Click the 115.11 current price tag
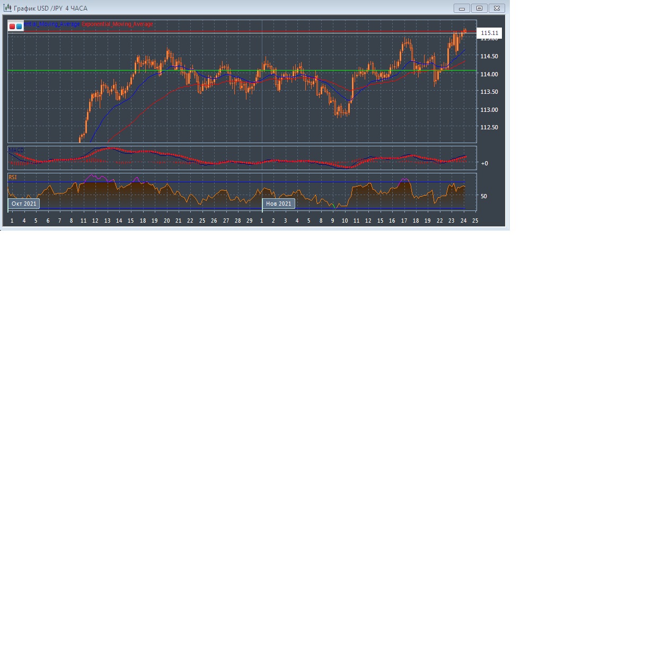The width and height of the screenshot is (671, 651). 489,33
